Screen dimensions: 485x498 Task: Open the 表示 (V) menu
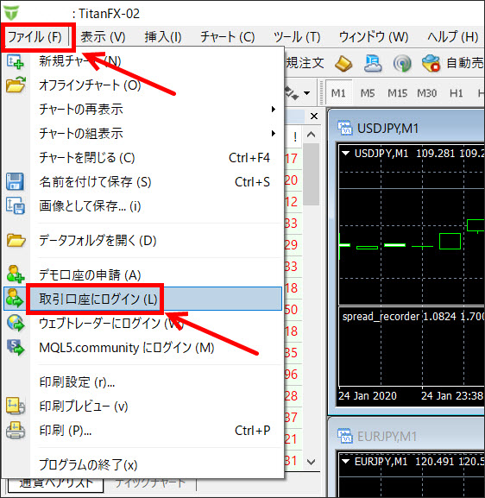tap(103, 37)
